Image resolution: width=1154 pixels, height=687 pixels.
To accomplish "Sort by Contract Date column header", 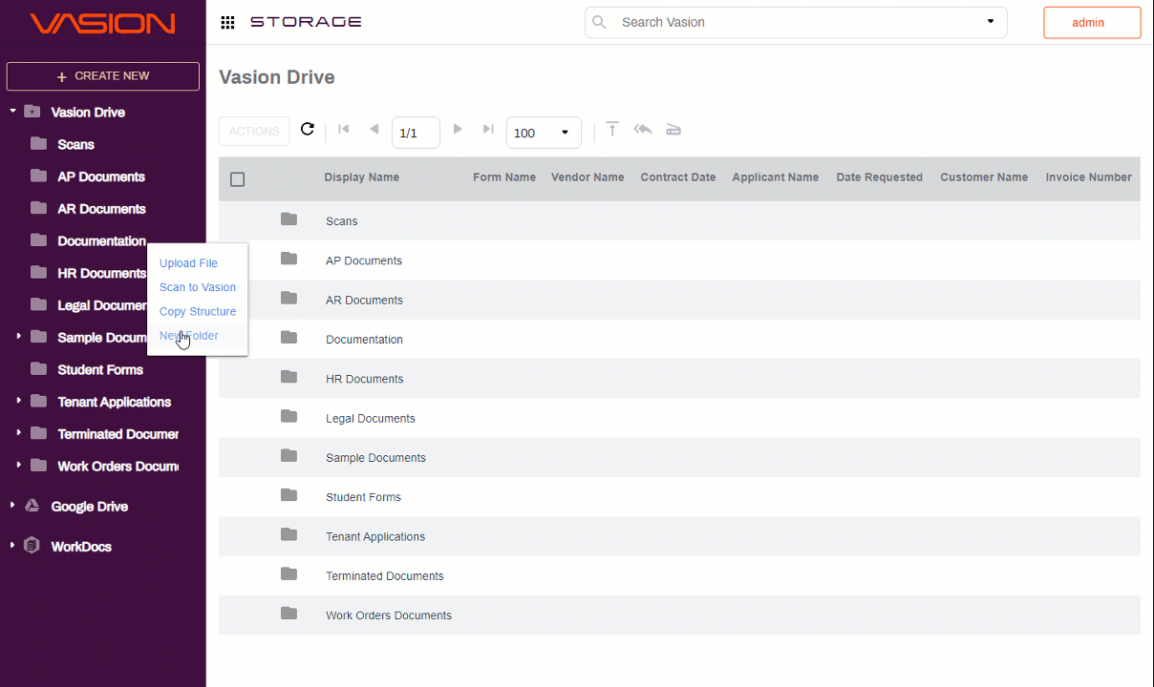I will tap(678, 177).
